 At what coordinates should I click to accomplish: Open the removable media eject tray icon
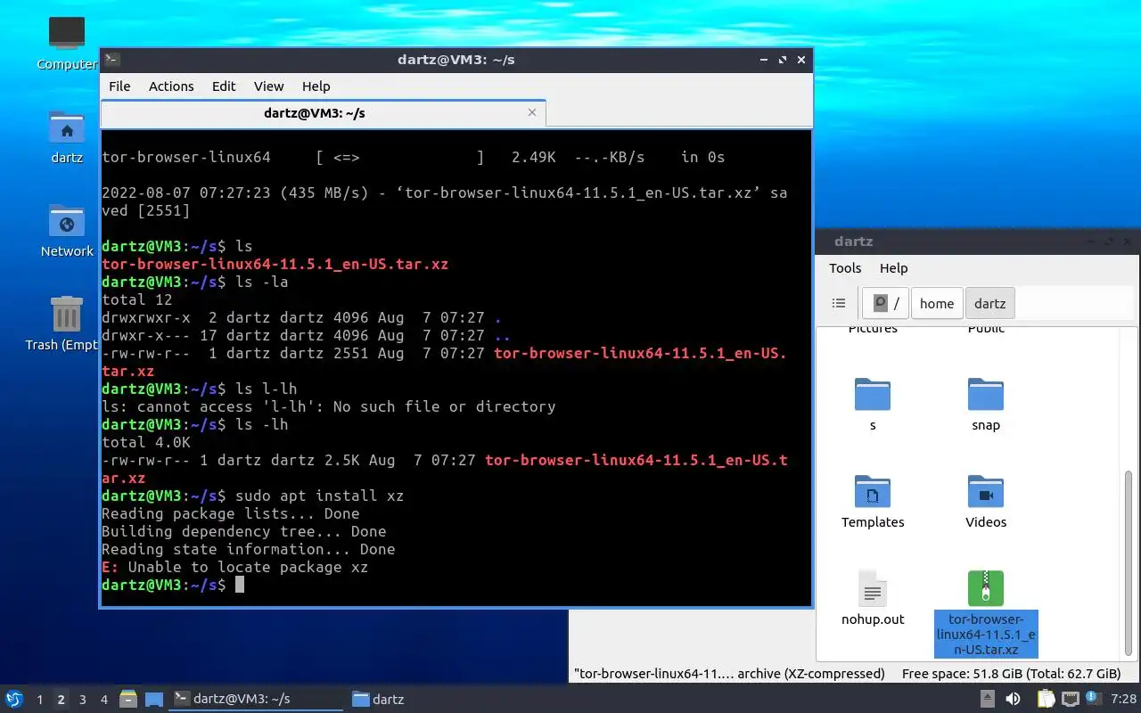988,699
